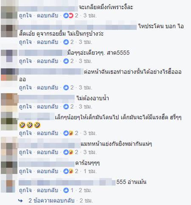Screen dimensions: 191x205
Task: Click like-and-love reaction icons on the first comment
Action: tap(68, 15)
